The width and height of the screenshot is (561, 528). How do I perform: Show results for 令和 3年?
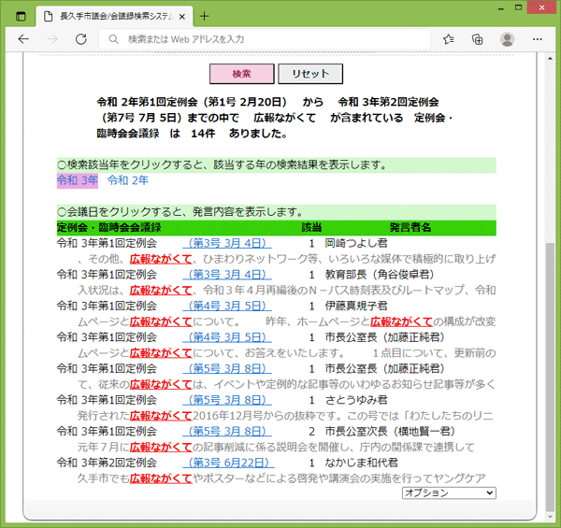(x=78, y=180)
